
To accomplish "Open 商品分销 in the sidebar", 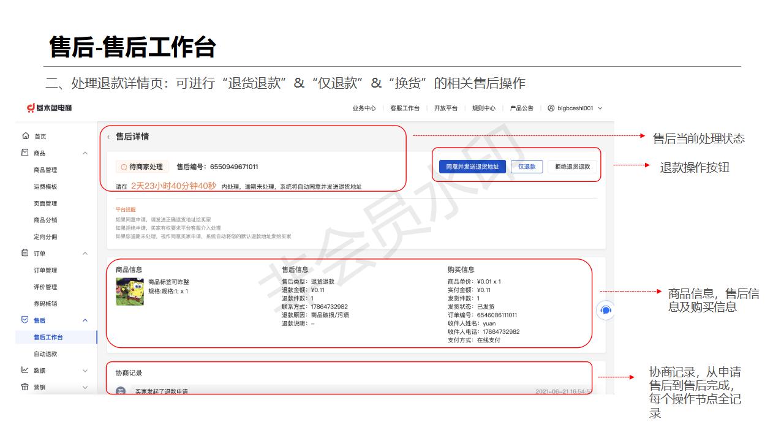I will [x=45, y=220].
